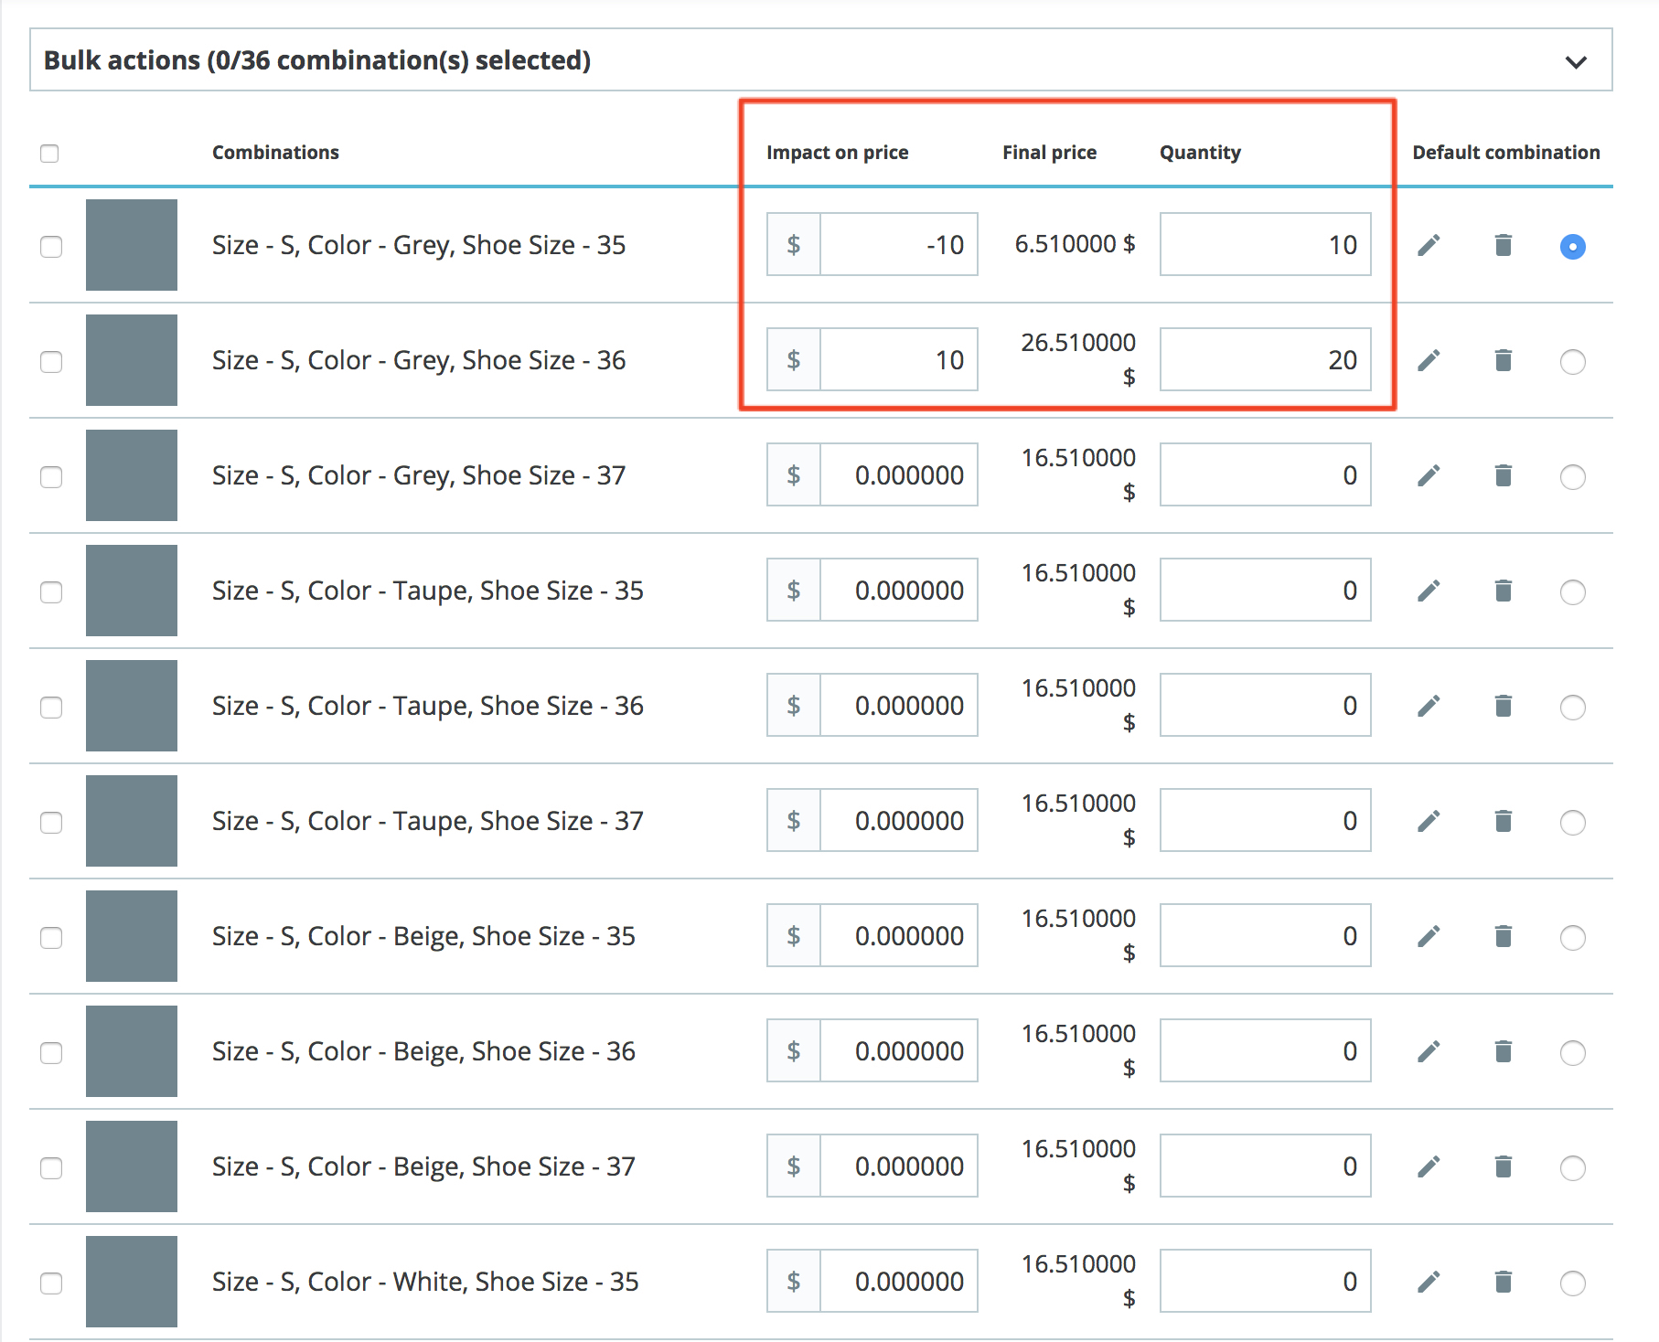Edit the Taupe Shoe Size 36 combination
The width and height of the screenshot is (1659, 1342).
[x=1429, y=706]
